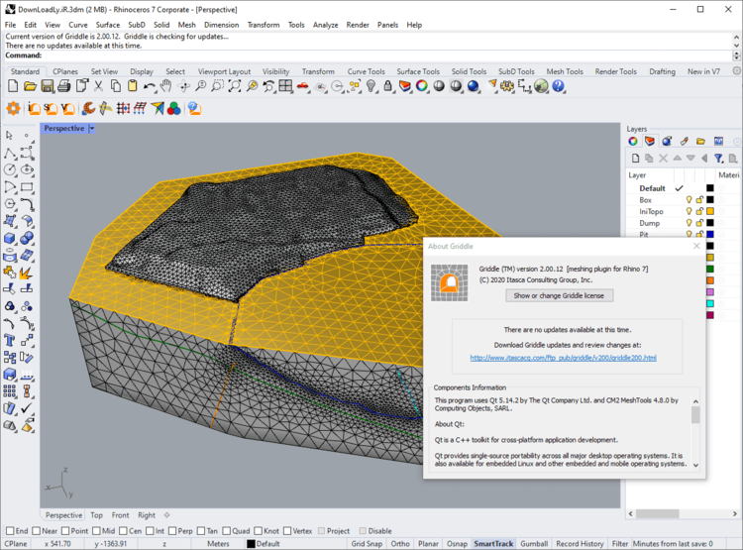Select the Pan view hand tool
Image resolution: width=743 pixels, height=550 pixels.
point(166,87)
